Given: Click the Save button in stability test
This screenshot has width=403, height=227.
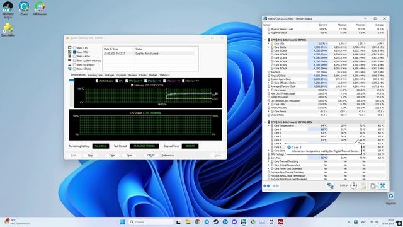Looking at the screenshot, I should click(x=129, y=156).
